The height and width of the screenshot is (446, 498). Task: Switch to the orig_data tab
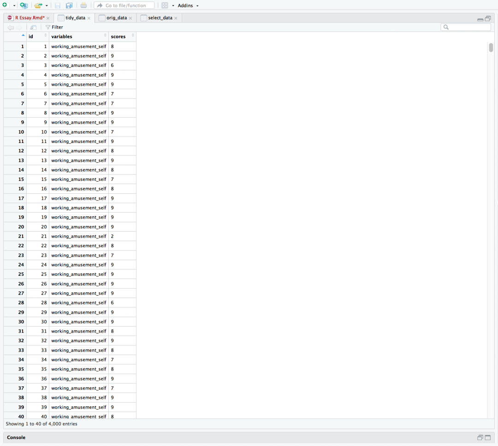[117, 18]
